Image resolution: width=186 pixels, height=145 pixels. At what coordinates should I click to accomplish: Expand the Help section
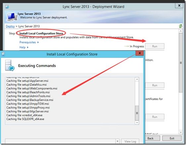point(24,47)
